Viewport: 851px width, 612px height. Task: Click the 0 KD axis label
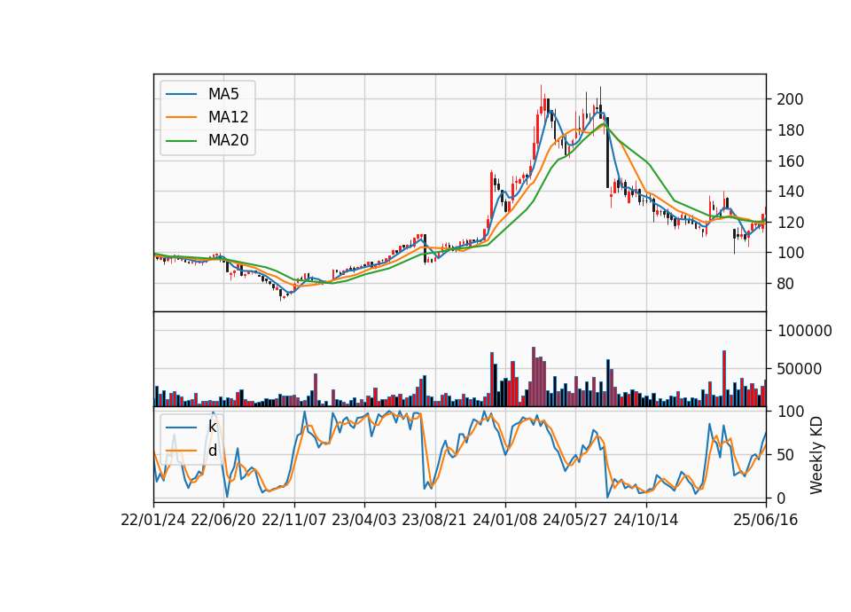782,498
